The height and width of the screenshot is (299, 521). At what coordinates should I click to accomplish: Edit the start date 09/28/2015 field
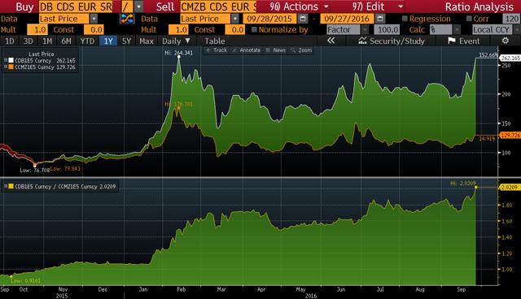pos(269,19)
